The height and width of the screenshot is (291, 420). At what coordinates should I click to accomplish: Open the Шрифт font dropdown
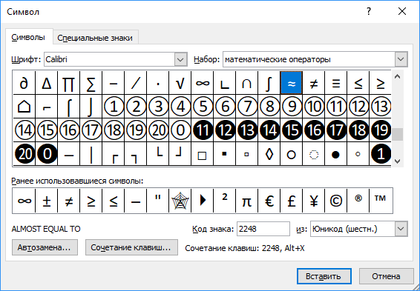[180, 59]
